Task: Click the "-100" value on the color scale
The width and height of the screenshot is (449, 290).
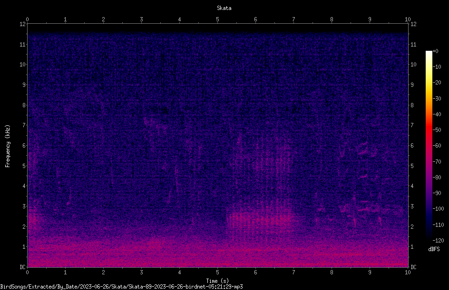Action: click(438, 209)
